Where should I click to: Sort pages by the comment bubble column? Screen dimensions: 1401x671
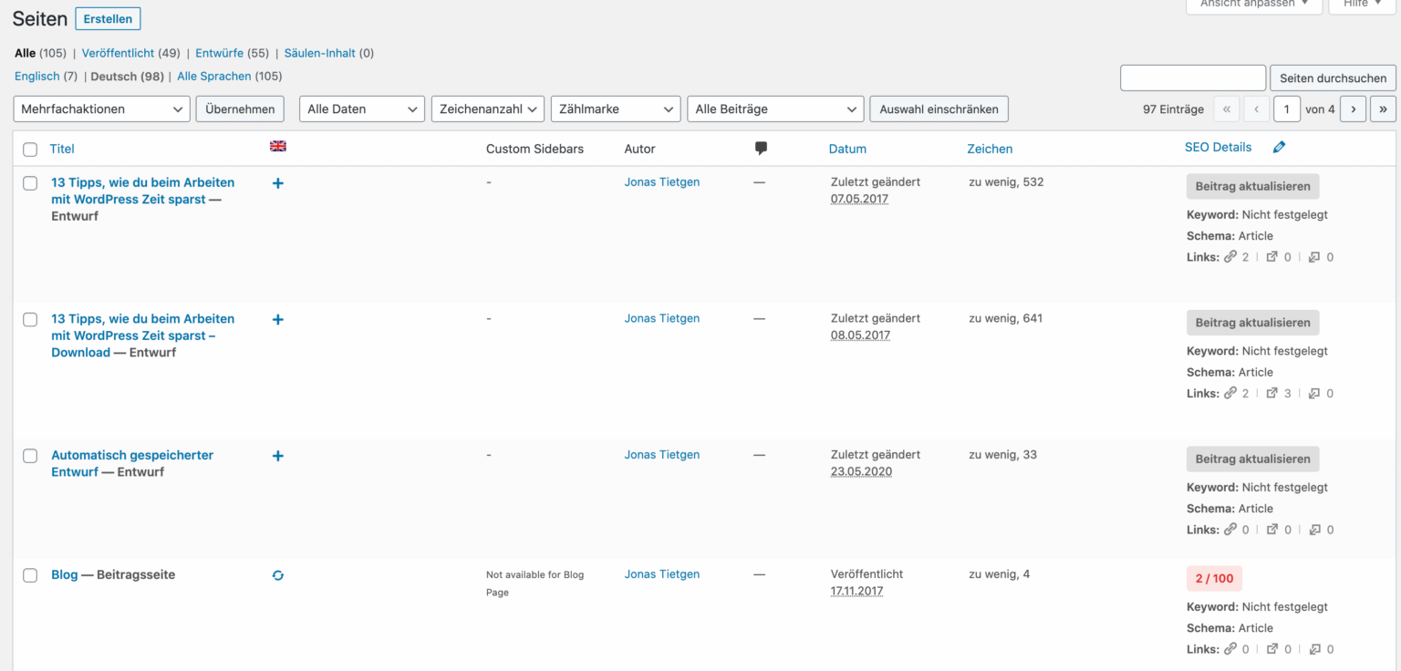coord(761,147)
